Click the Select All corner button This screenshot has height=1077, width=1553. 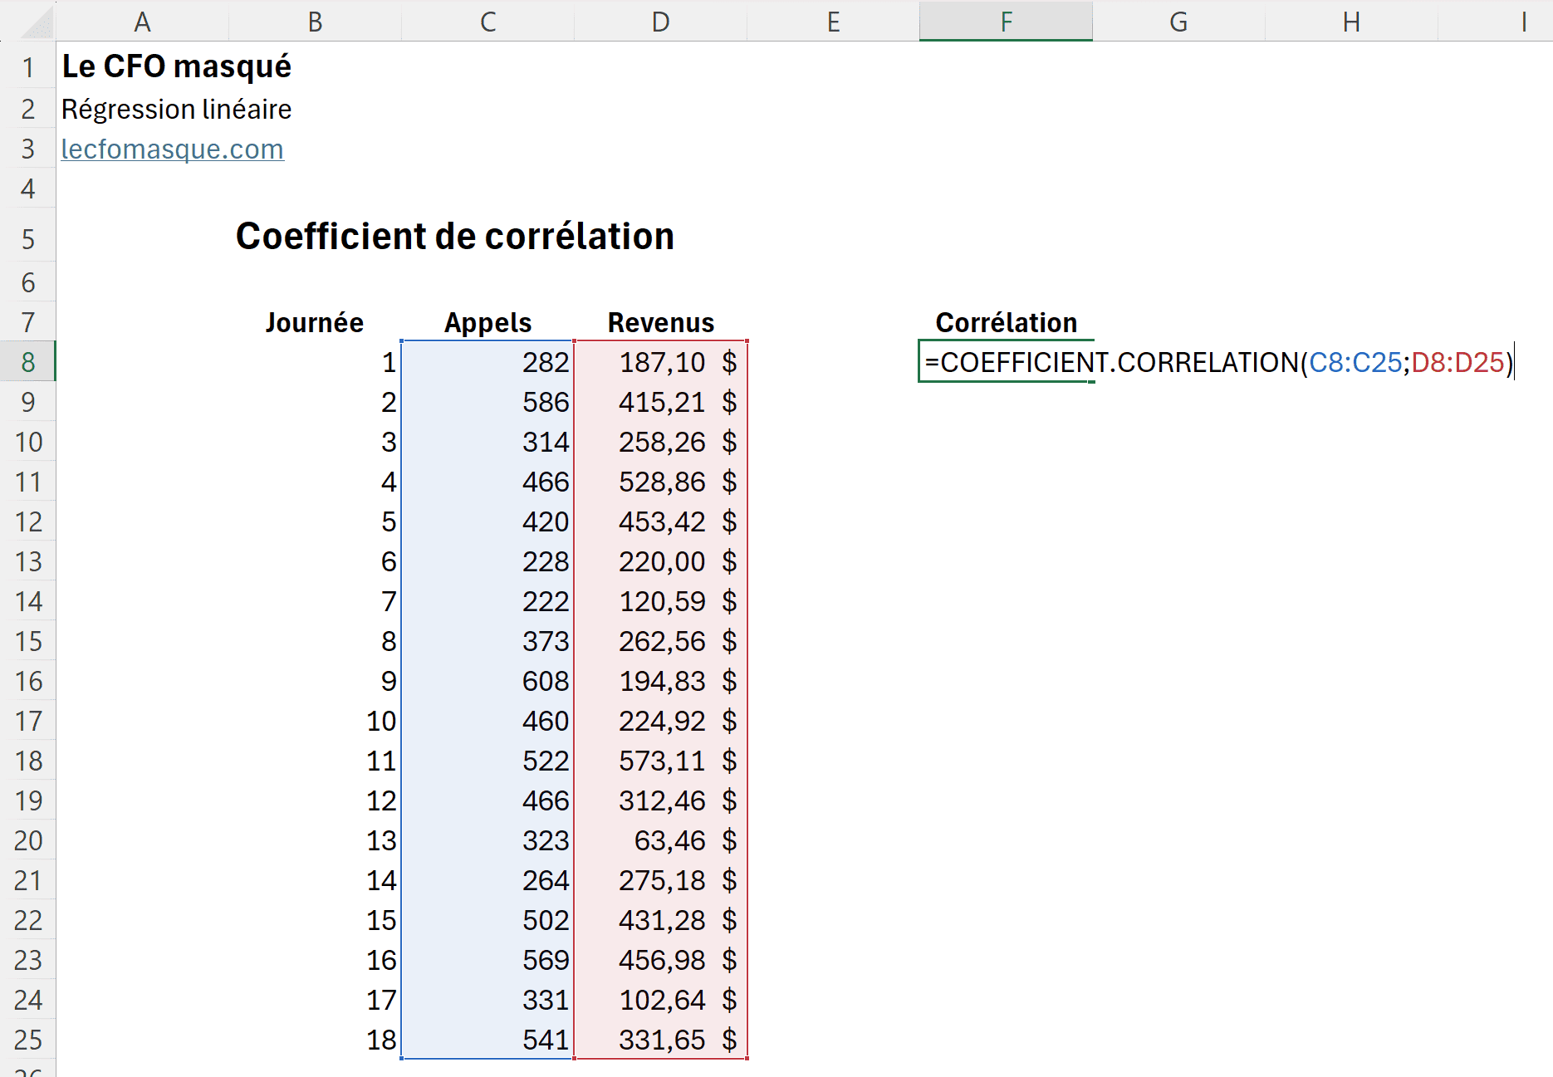coord(27,22)
